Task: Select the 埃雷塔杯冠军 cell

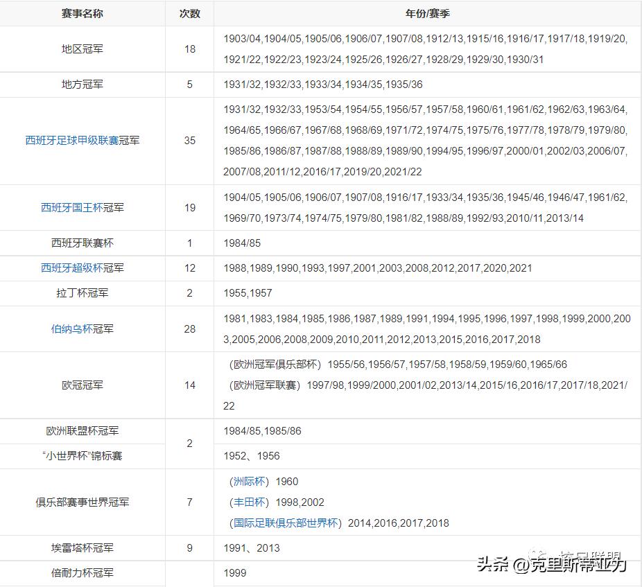Action: (82, 547)
